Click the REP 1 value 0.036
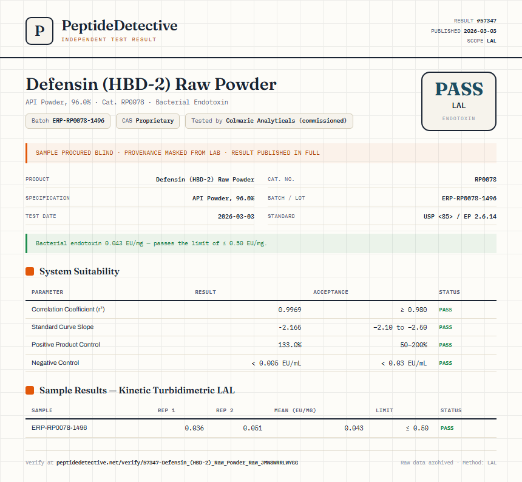Viewport: 522px width, 482px height. click(x=194, y=429)
